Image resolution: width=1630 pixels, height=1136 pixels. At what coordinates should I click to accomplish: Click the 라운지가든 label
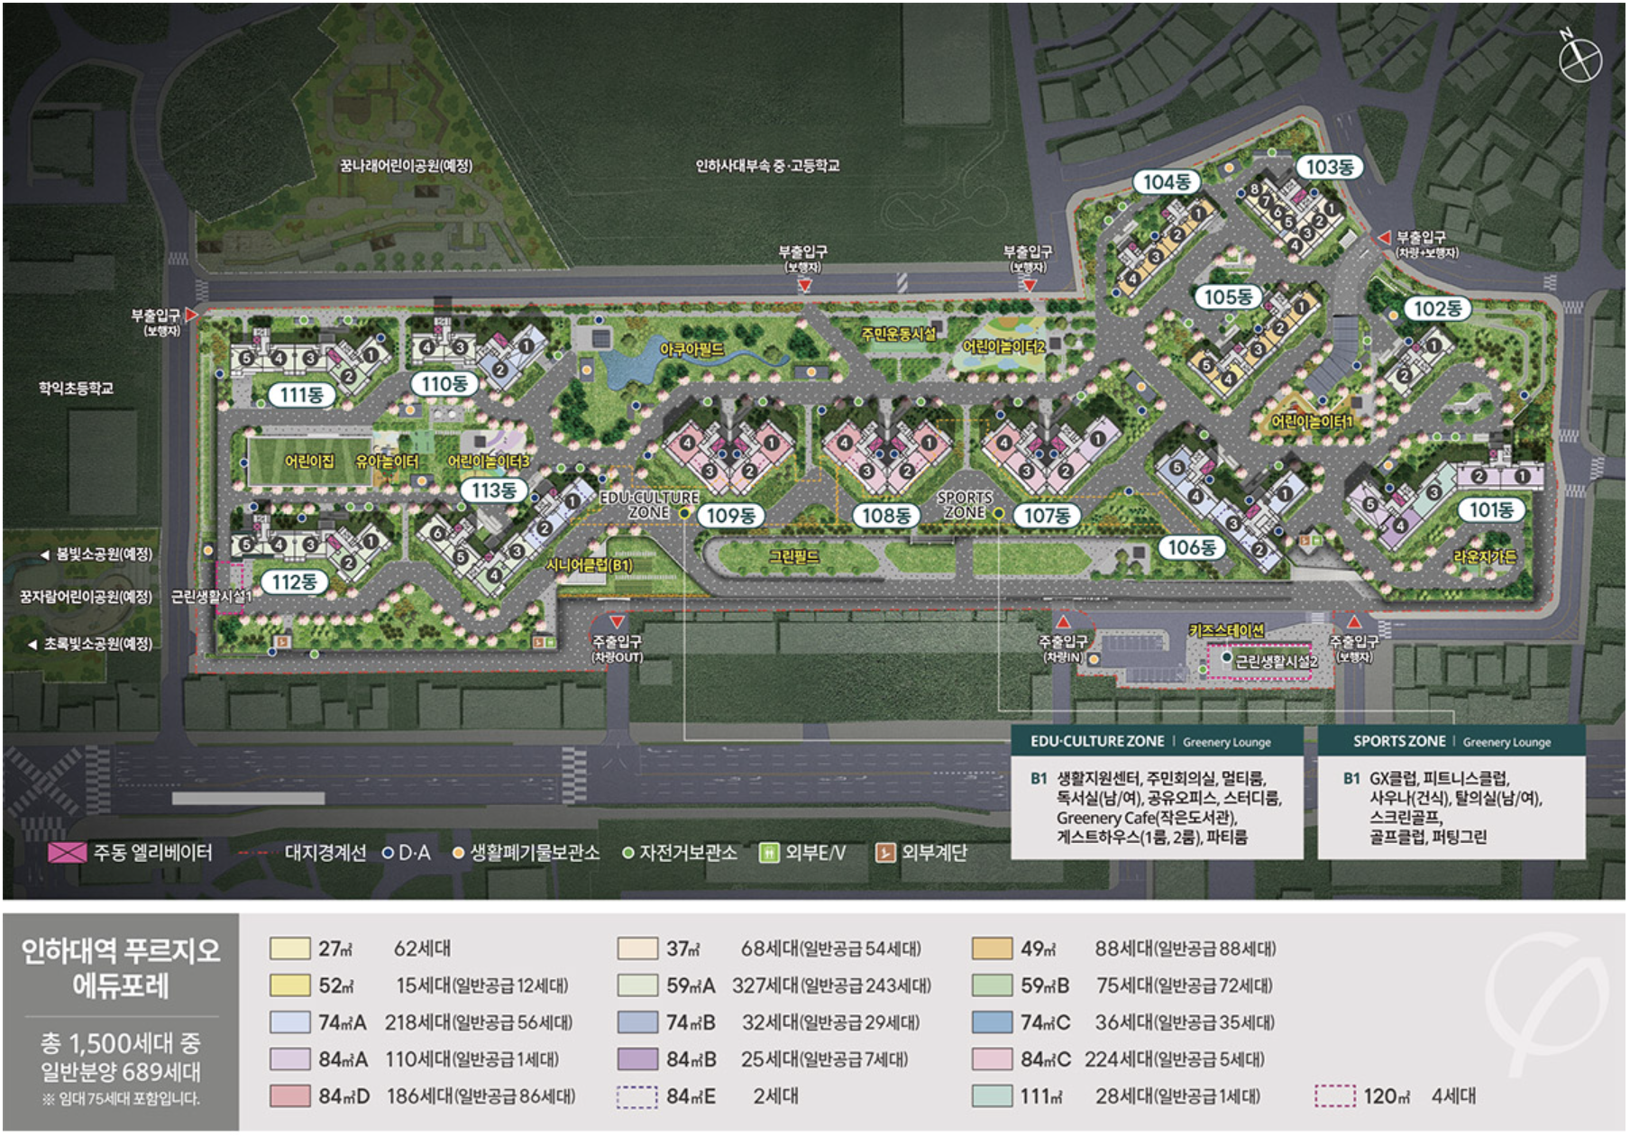[x=1485, y=556]
